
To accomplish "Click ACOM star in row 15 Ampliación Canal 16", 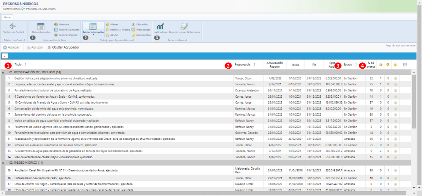I will (x=395, y=170).
